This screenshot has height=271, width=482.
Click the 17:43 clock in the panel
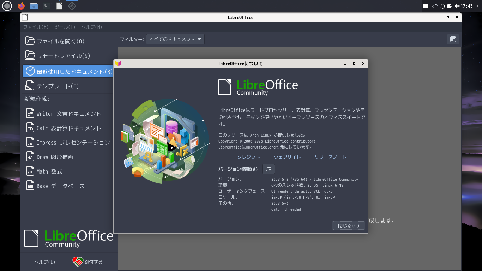pyautogui.click(x=466, y=6)
